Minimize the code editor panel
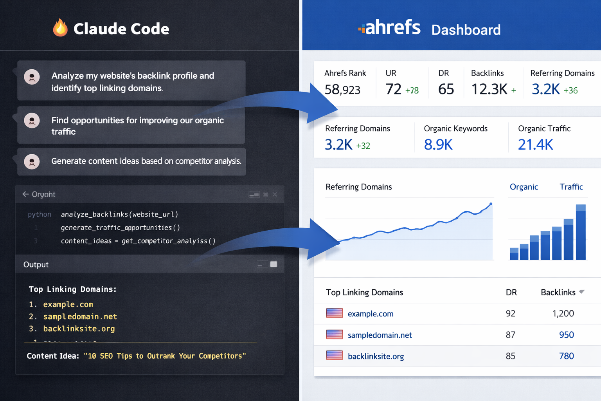Viewport: 601px width, 401px height. tap(254, 194)
